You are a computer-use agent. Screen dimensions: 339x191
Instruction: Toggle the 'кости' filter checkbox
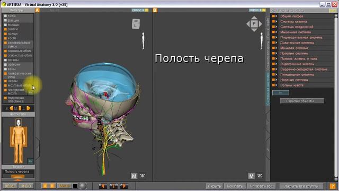[x=5, y=38]
